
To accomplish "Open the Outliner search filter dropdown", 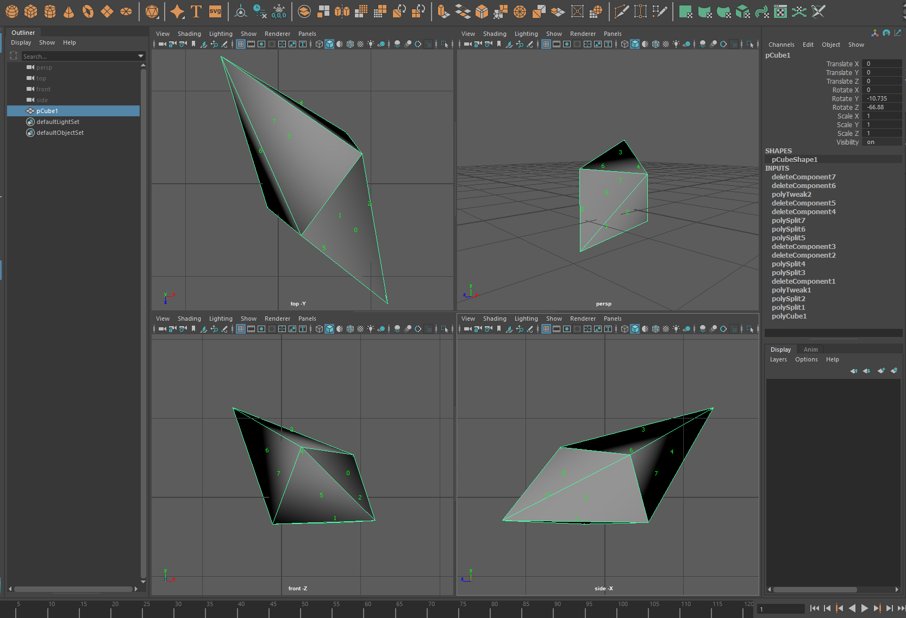I will click(140, 56).
